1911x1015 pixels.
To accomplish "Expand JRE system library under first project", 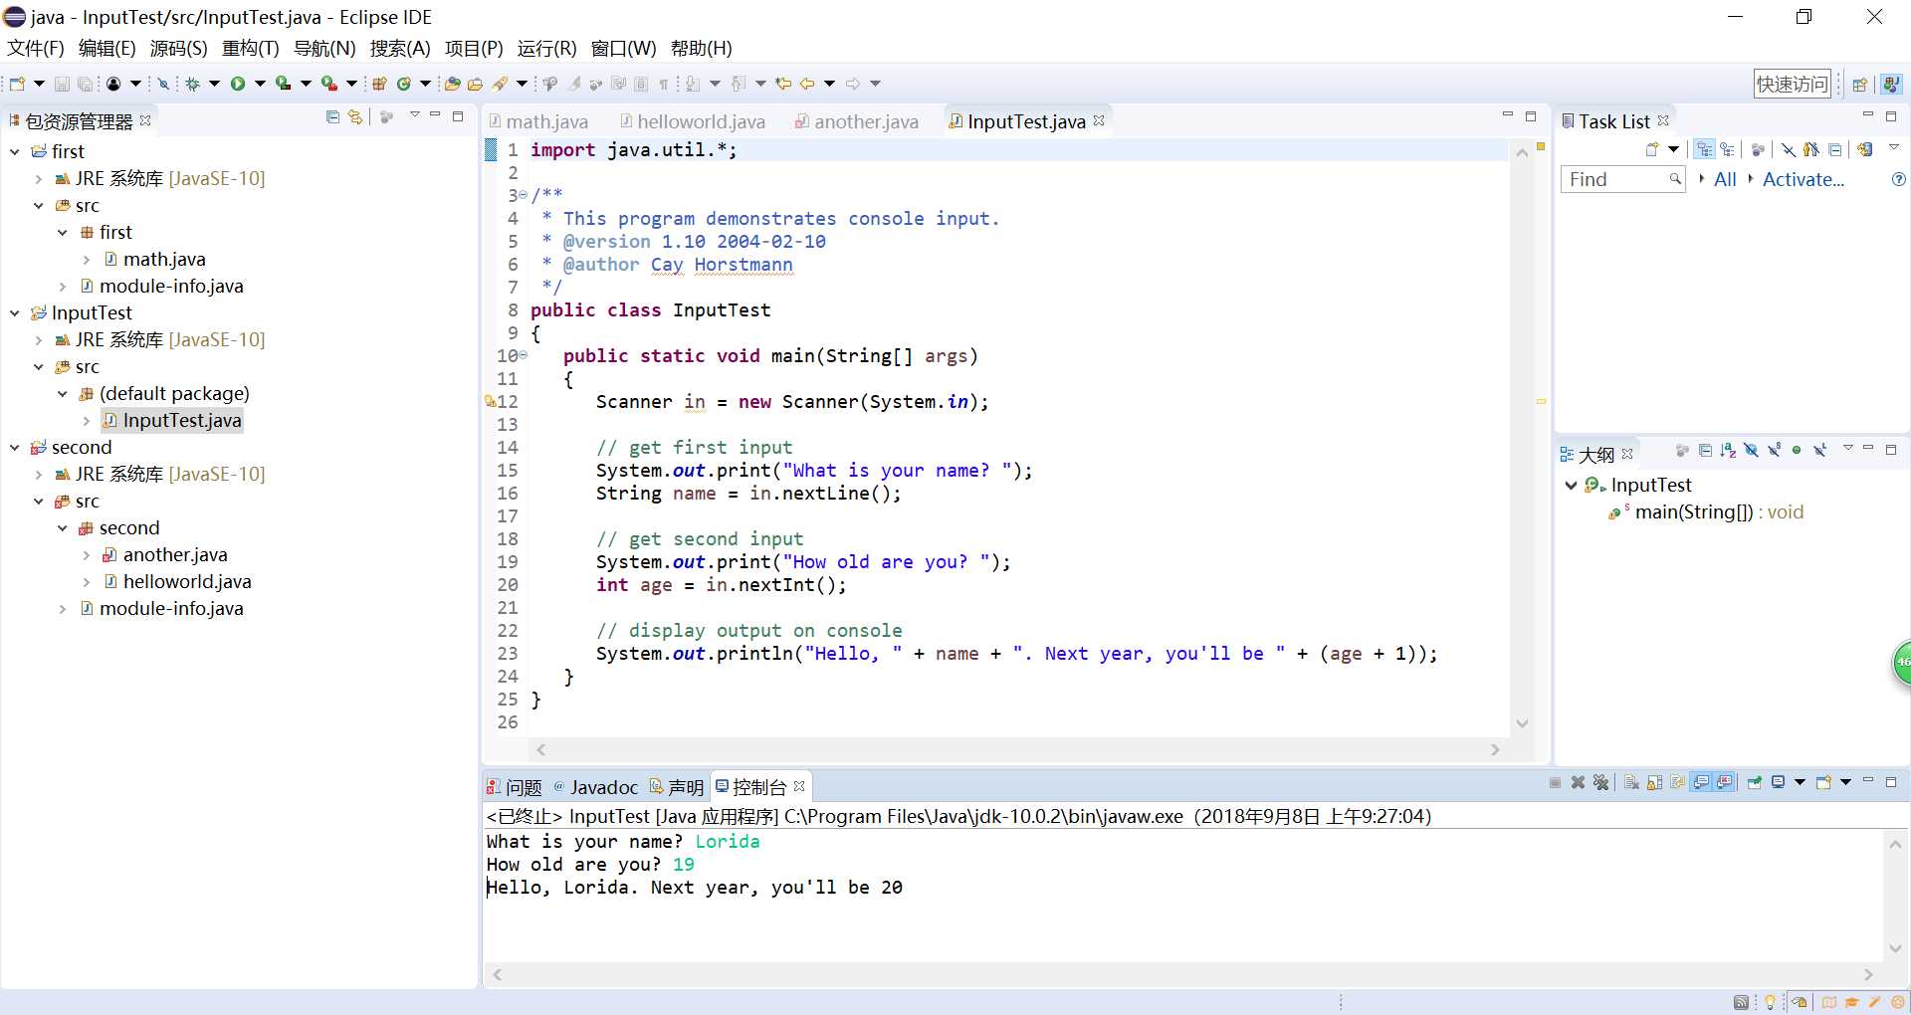I will (39, 179).
